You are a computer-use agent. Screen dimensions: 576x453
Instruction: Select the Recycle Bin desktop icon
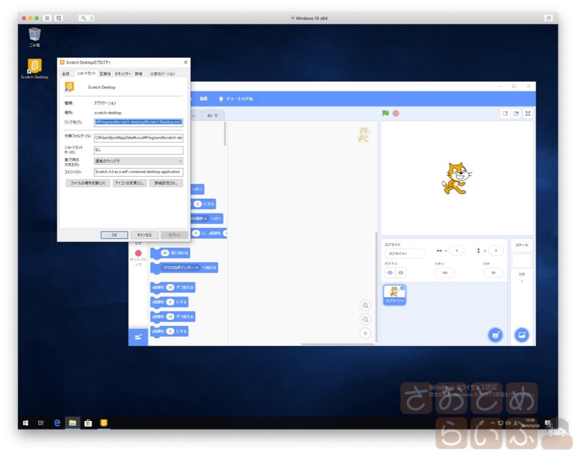pyautogui.click(x=34, y=37)
